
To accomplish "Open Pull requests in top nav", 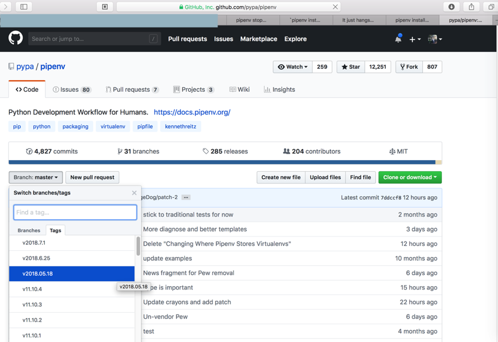I will click(188, 39).
